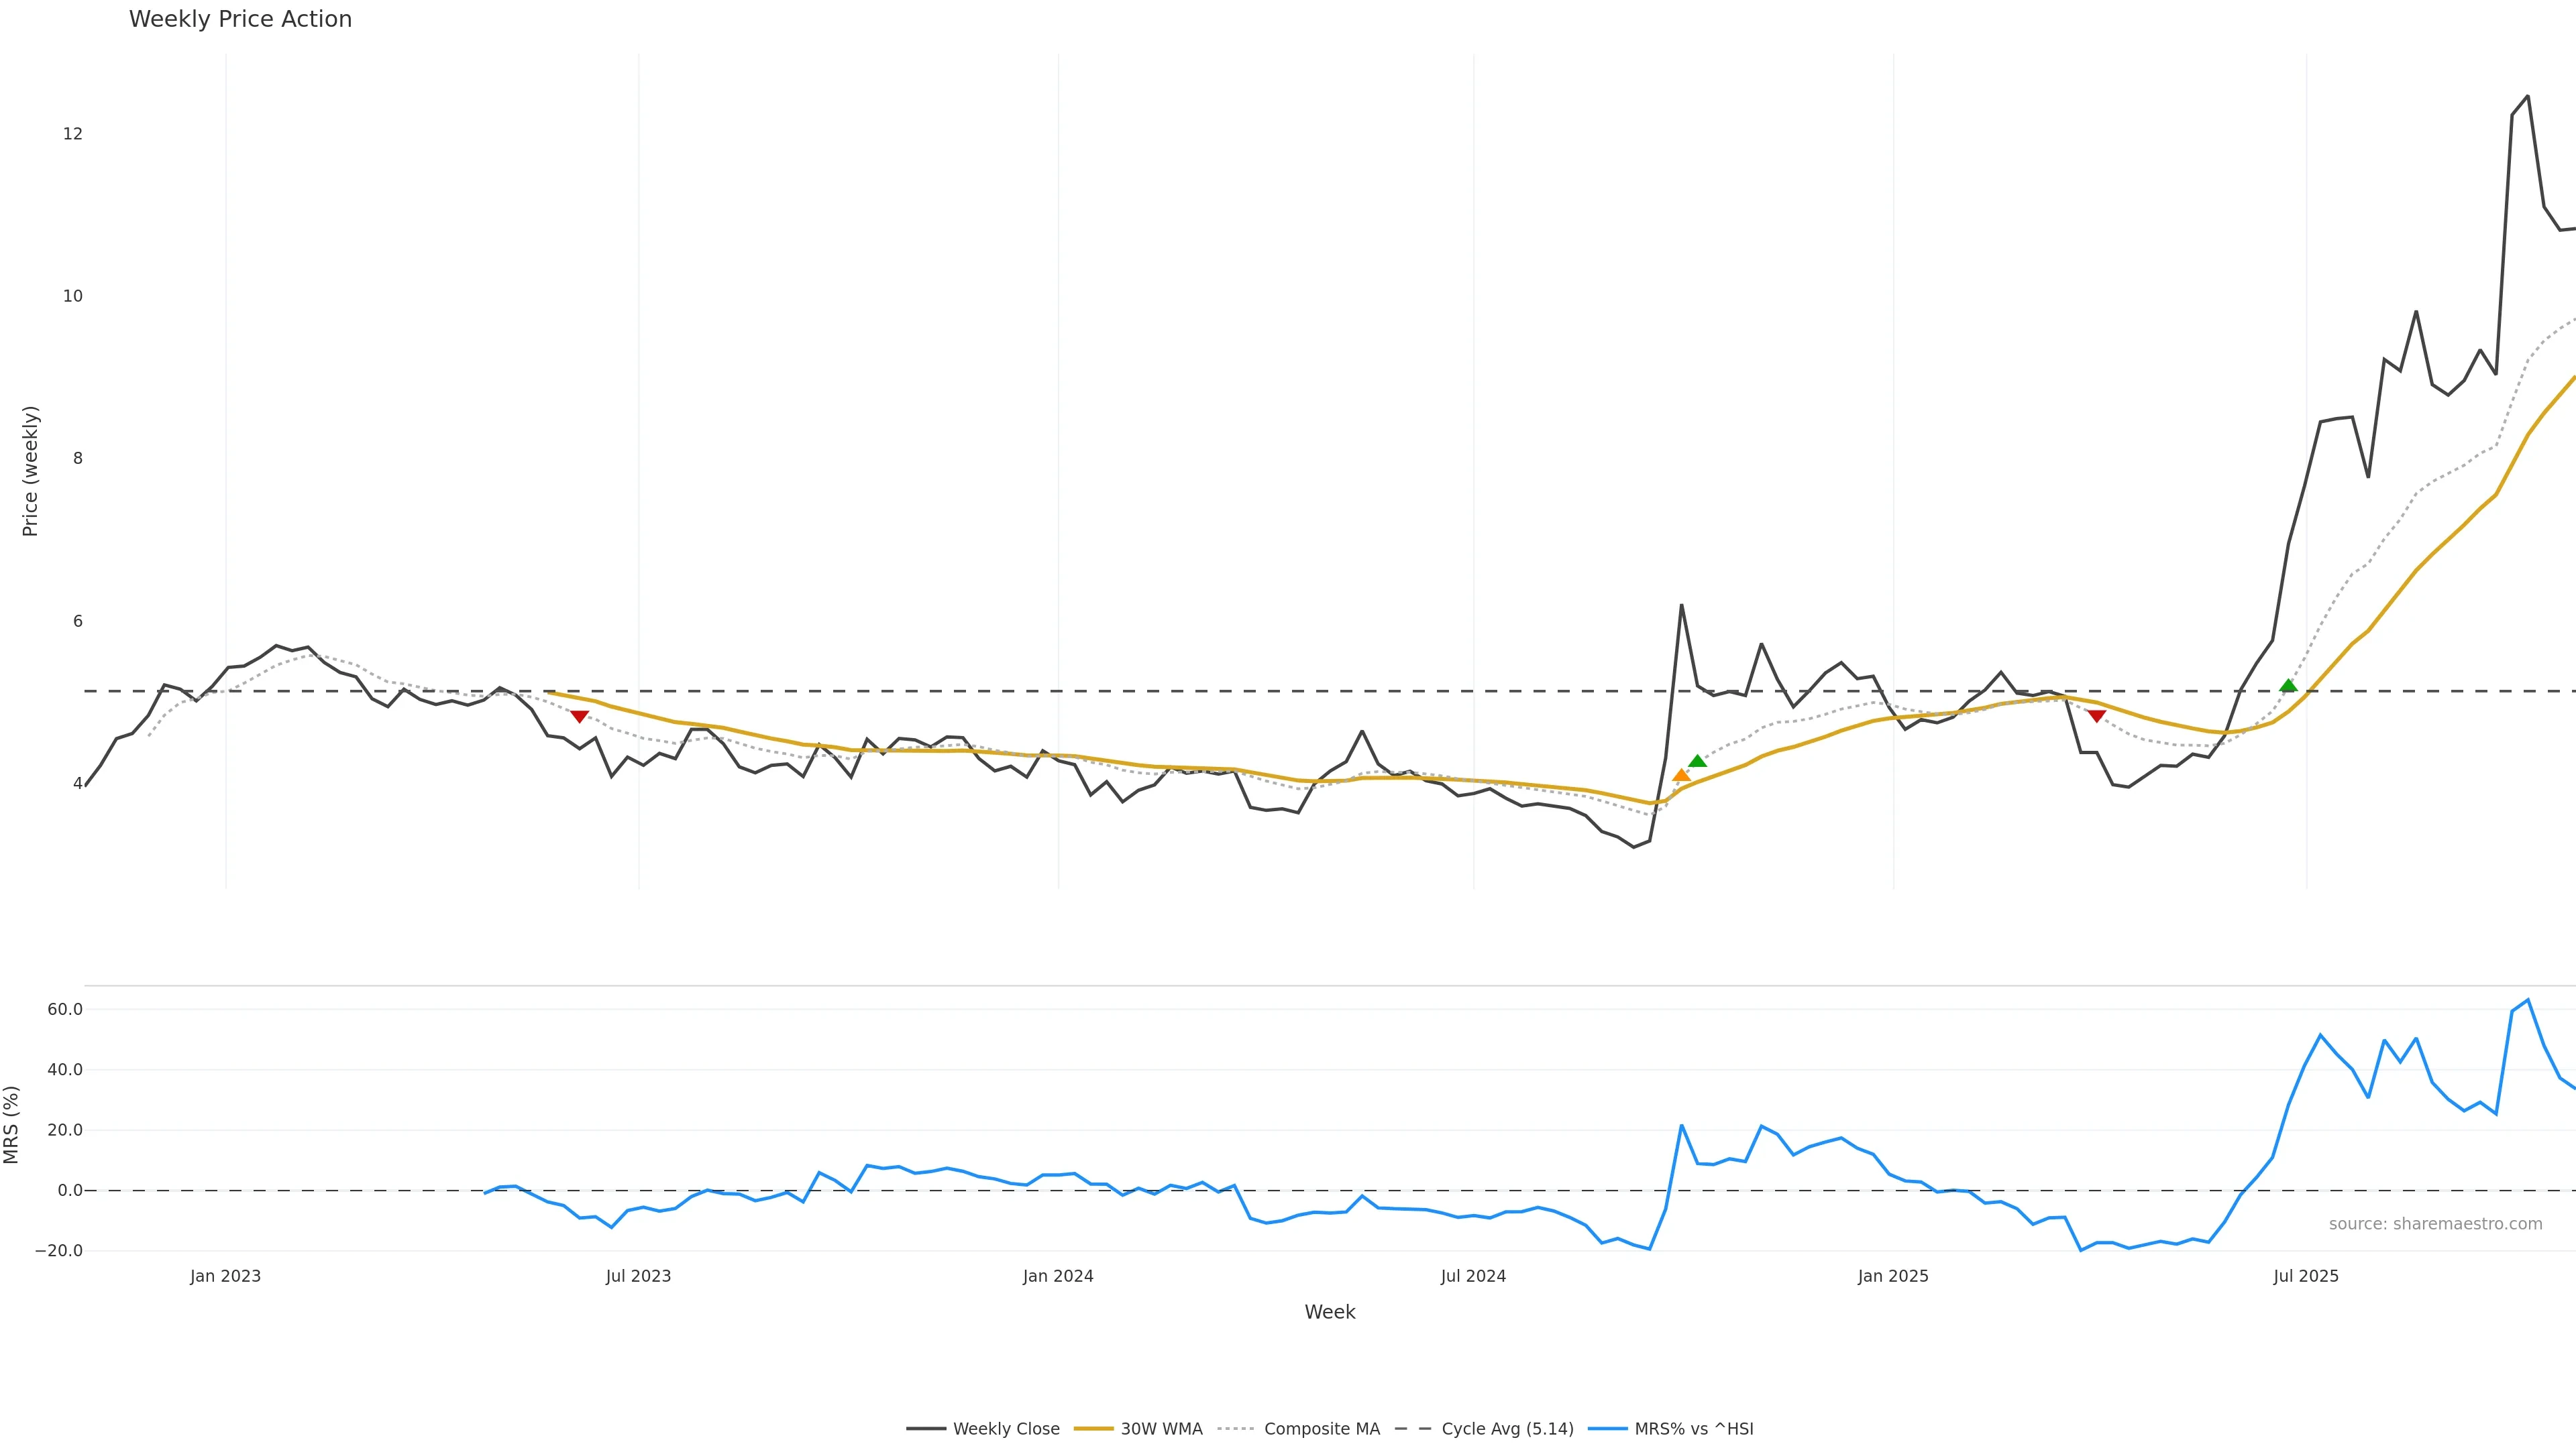Click the green up-triangle marker near July 2025
This screenshot has width=2576, height=1448.
(2288, 686)
